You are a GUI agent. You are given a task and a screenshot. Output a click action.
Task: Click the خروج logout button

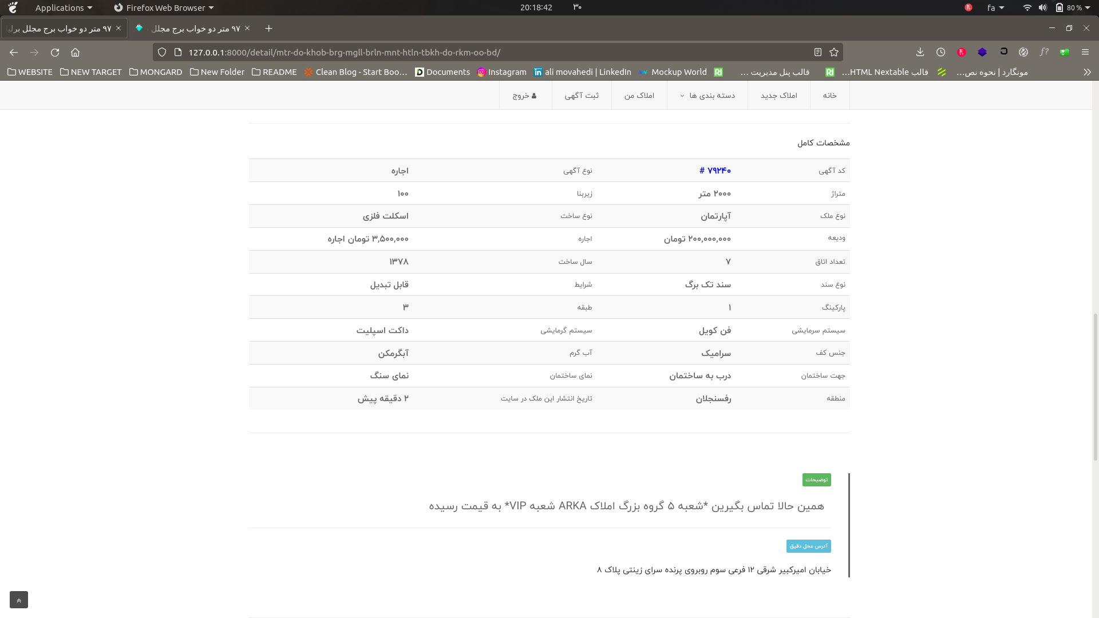point(524,96)
